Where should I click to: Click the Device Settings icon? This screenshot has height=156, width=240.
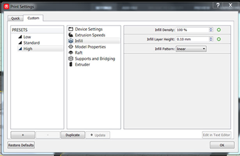[x=71, y=29]
